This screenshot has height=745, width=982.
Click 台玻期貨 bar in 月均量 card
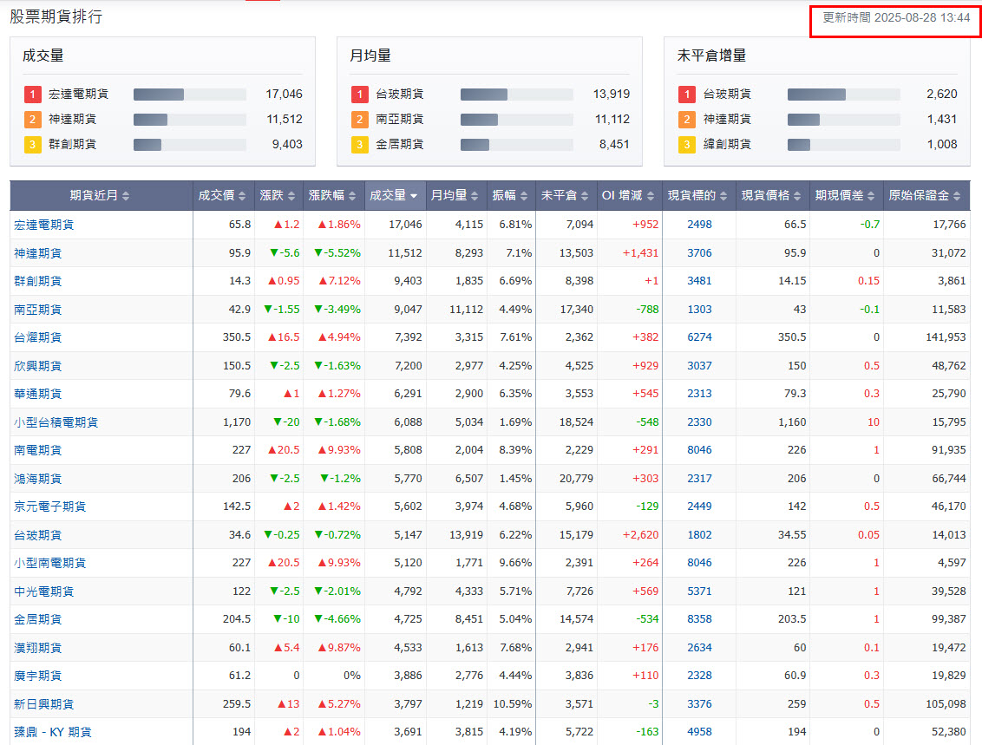(516, 94)
